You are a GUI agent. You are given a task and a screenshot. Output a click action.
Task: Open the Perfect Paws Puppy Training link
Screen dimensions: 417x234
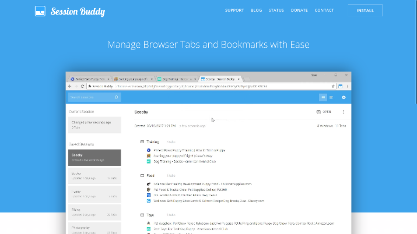190,150
